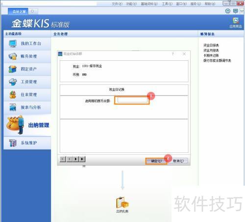245x222 pixels.
Task: Click the smiley face icon at top right
Action: point(228,11)
